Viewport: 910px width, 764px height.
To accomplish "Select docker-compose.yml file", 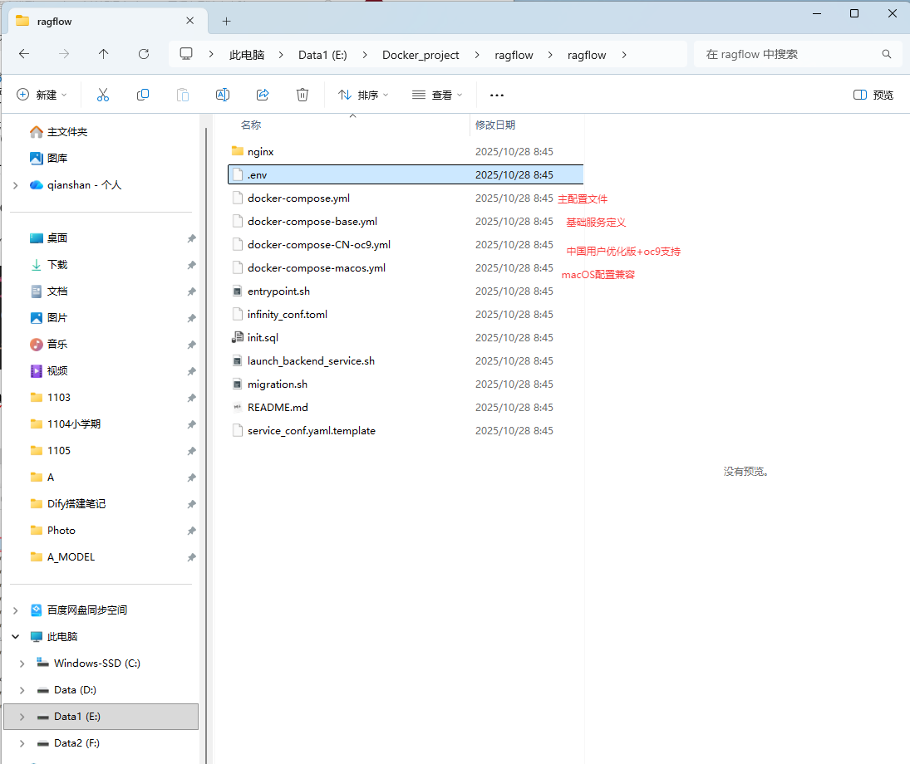I will tap(406, 198).
